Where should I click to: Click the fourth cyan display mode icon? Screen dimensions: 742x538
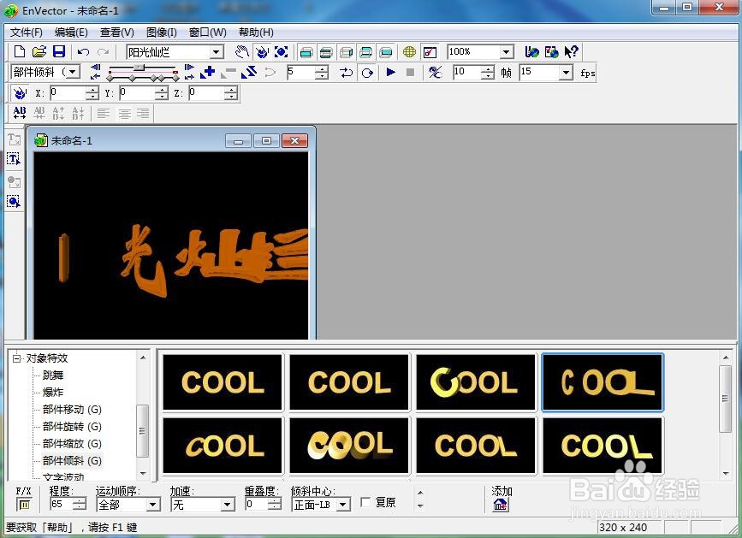tap(365, 52)
